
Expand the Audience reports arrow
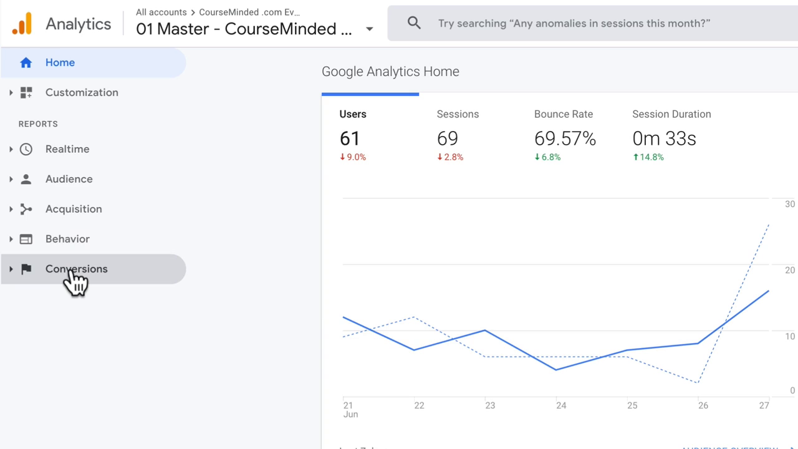[x=11, y=179]
